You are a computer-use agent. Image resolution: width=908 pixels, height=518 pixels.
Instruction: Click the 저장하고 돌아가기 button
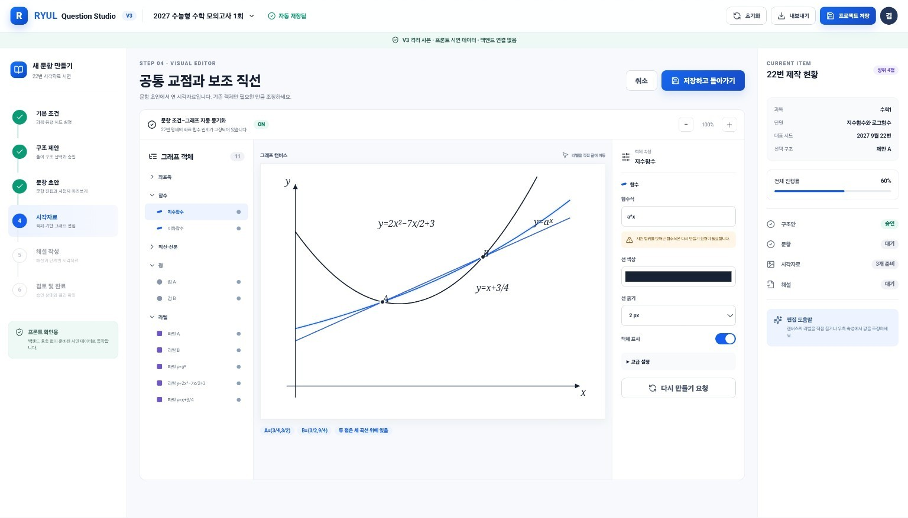click(703, 81)
